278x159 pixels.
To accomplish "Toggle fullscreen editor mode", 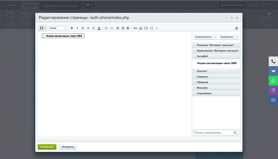I will [x=151, y=28].
